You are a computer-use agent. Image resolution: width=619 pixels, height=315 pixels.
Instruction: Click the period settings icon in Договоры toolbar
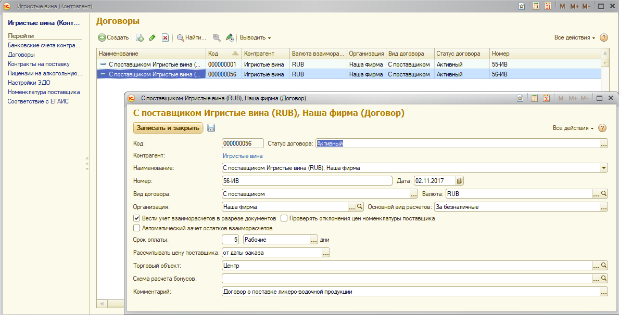pyautogui.click(x=230, y=38)
